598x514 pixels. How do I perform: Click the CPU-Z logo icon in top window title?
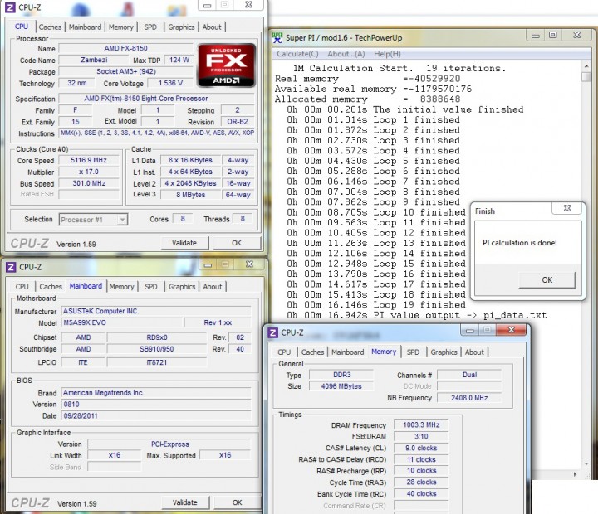pyautogui.click(x=10, y=7)
